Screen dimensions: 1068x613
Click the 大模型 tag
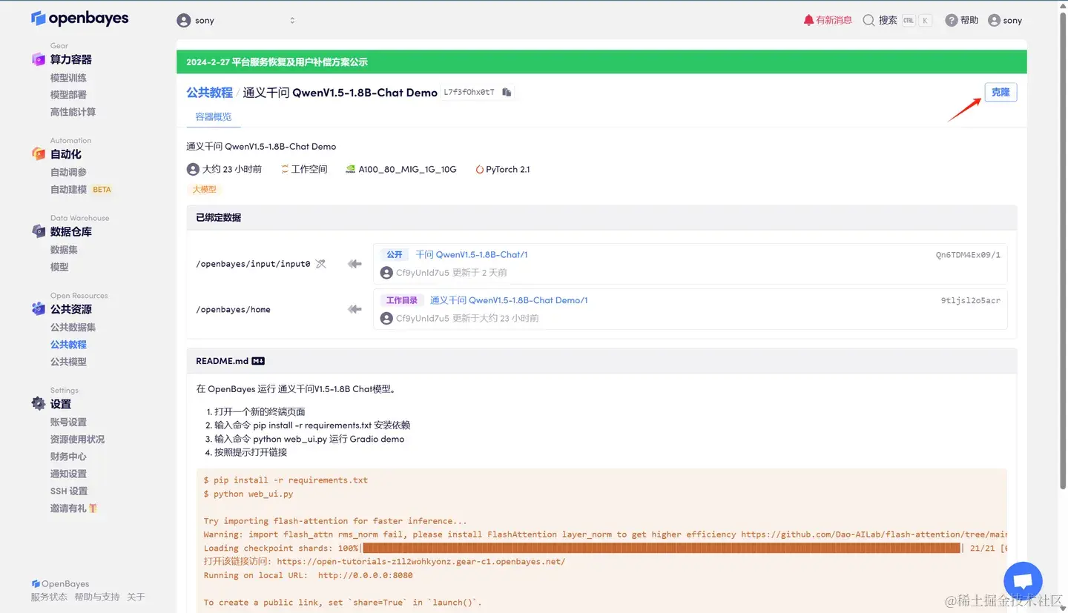(x=204, y=189)
